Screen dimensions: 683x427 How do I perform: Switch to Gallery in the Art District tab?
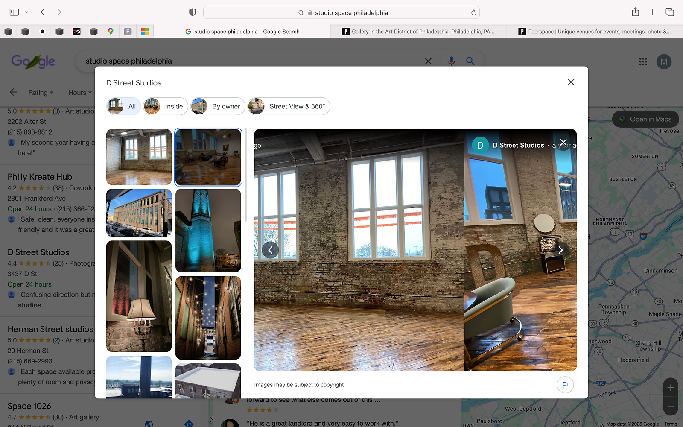tap(418, 32)
